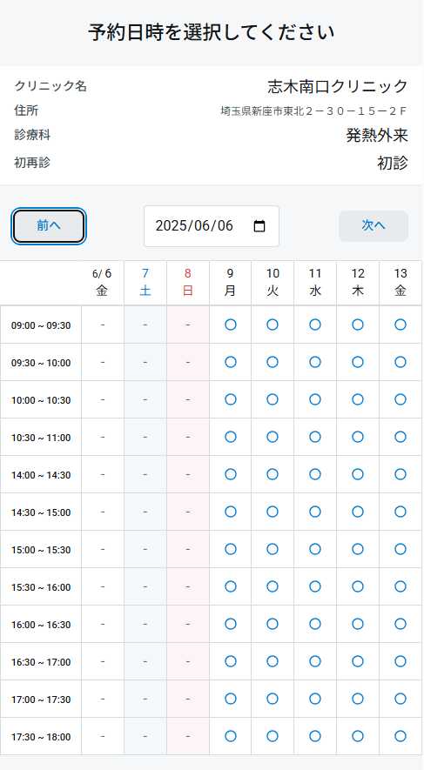
Task: Click the Sunday 8 column header
Action: 188,283
